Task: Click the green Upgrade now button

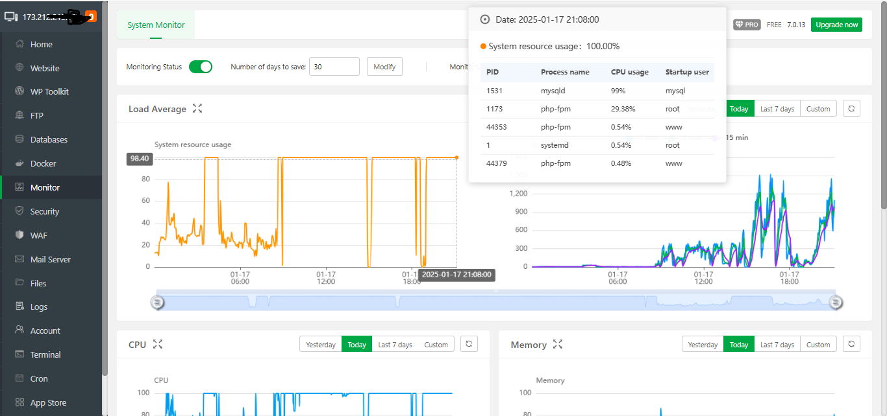Action: [x=836, y=25]
